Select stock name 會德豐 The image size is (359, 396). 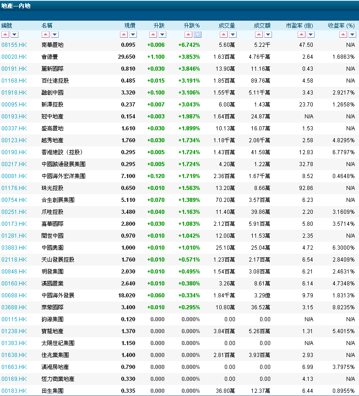tap(49, 57)
